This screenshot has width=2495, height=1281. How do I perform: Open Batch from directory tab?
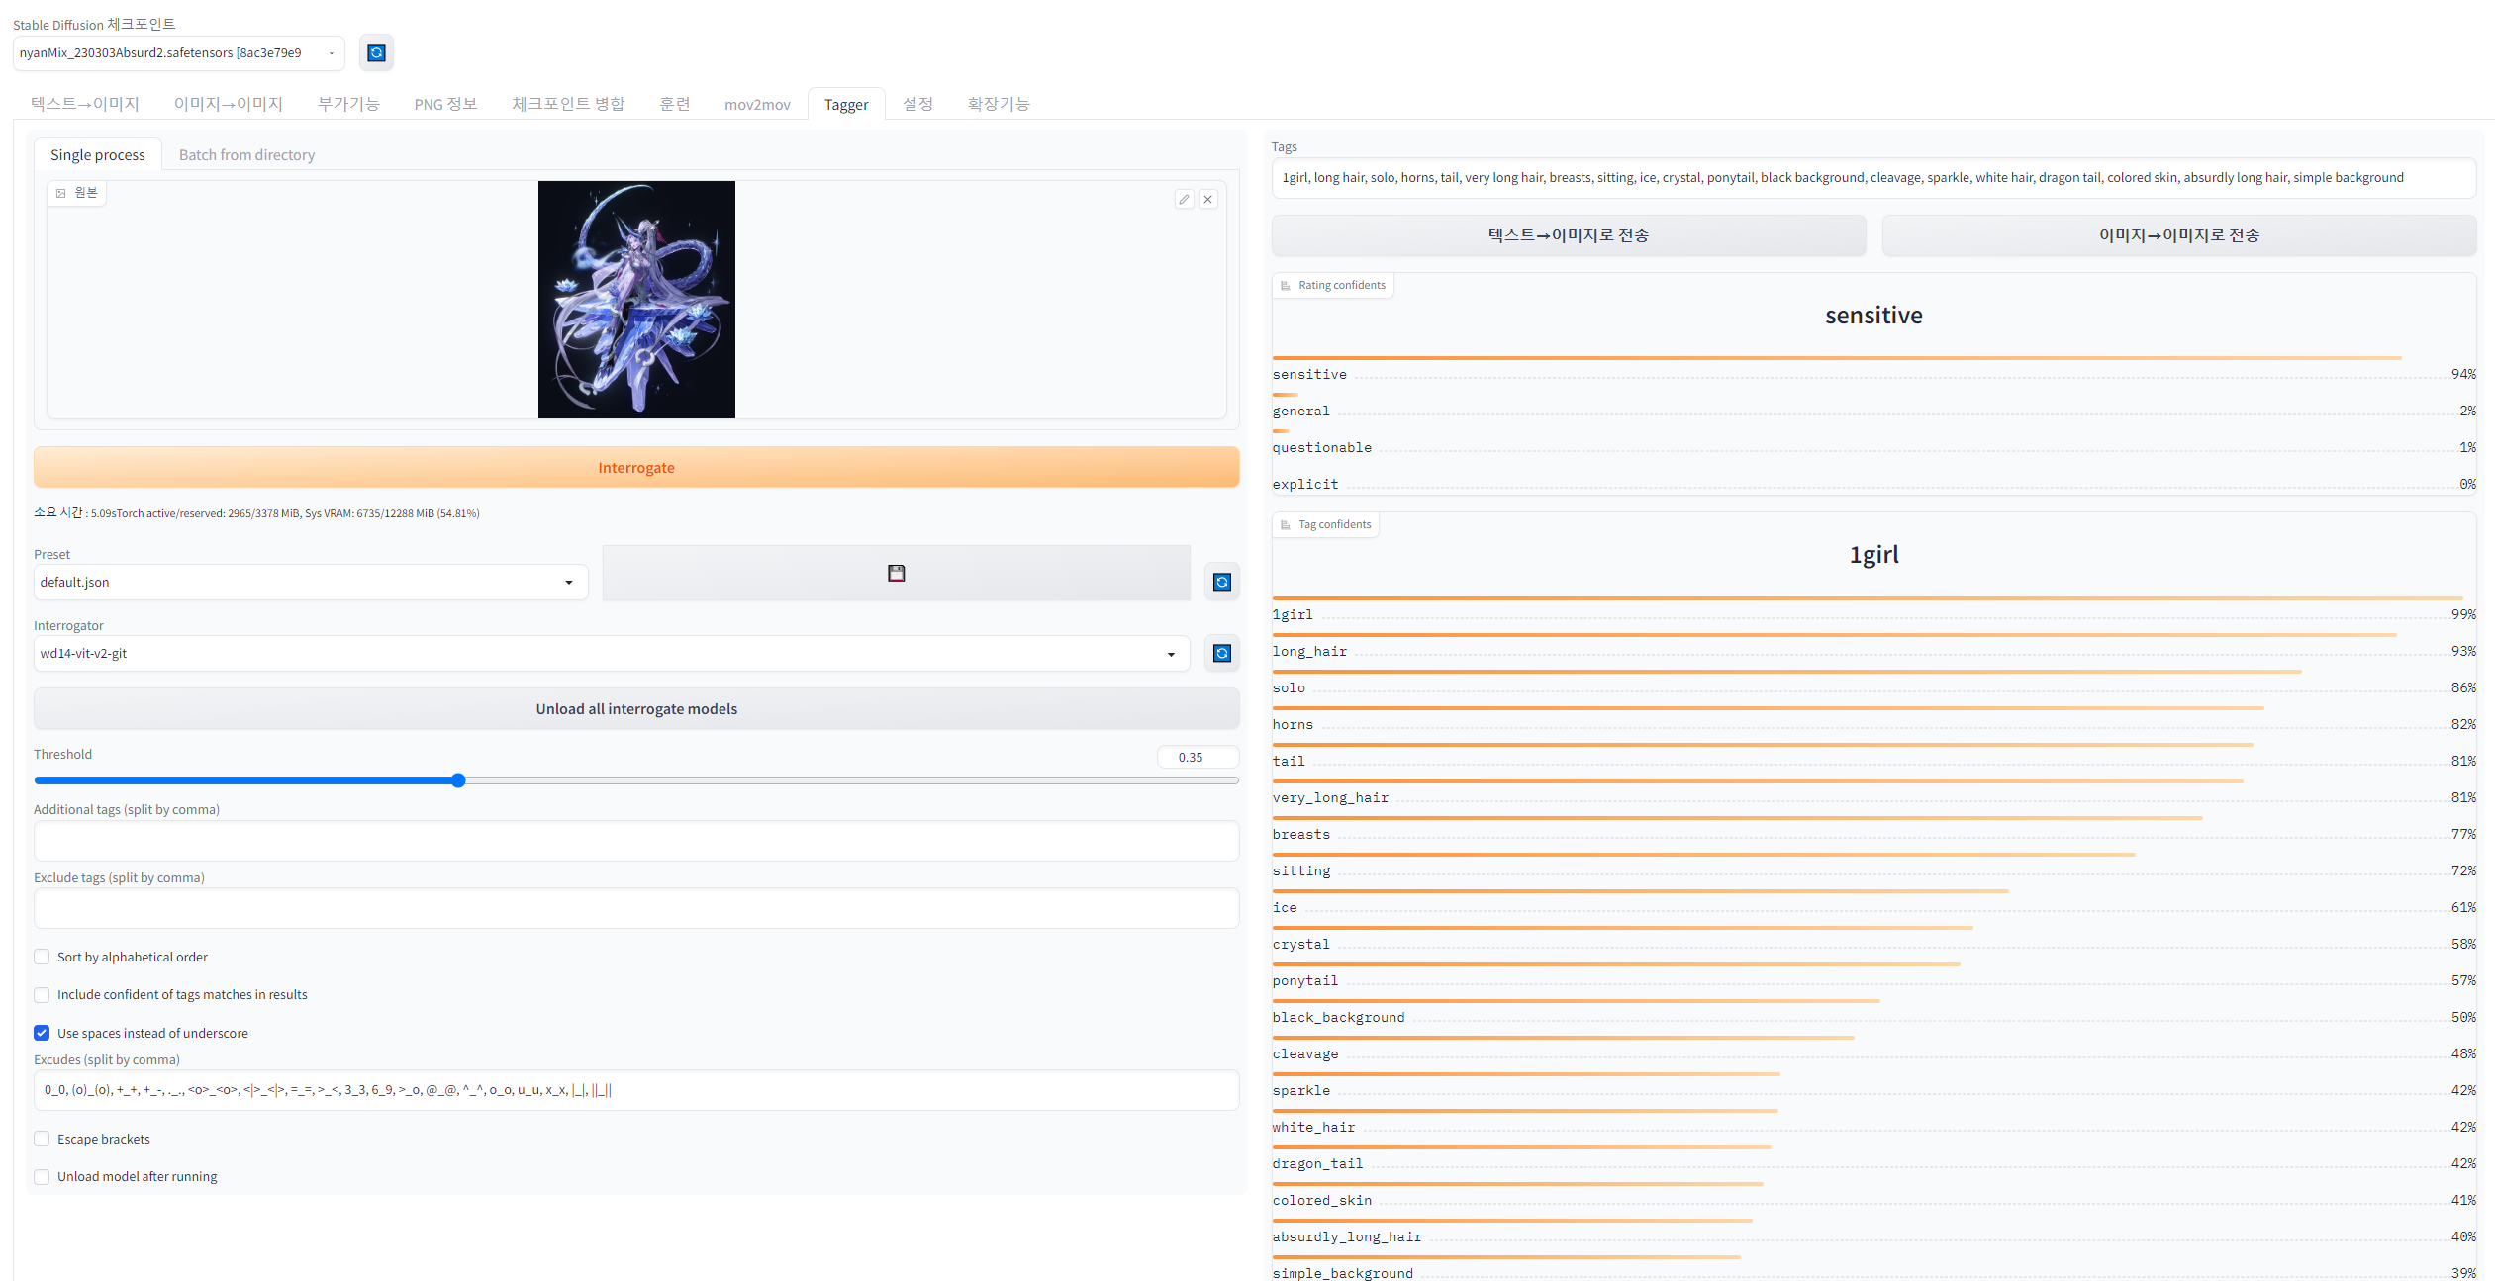click(x=246, y=155)
